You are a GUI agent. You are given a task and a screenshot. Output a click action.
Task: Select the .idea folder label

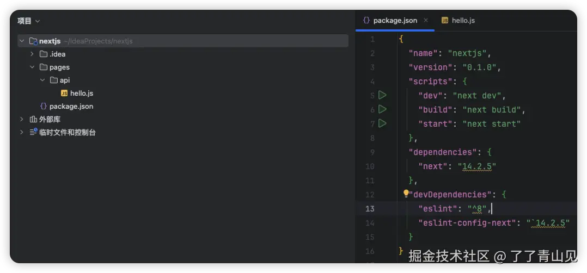[x=57, y=54]
